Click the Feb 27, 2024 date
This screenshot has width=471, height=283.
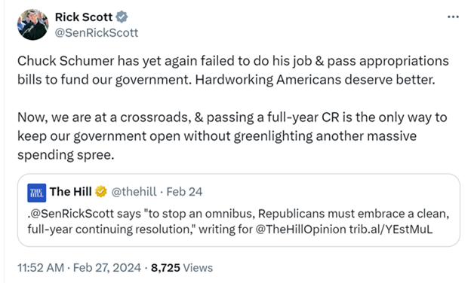pyautogui.click(x=107, y=268)
